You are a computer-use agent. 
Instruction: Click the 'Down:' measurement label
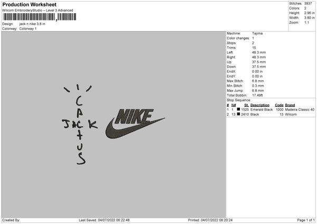point(231,67)
